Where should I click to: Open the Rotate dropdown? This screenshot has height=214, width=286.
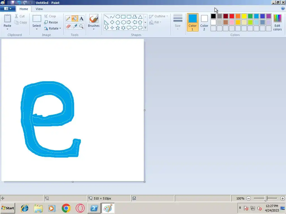coord(53,28)
